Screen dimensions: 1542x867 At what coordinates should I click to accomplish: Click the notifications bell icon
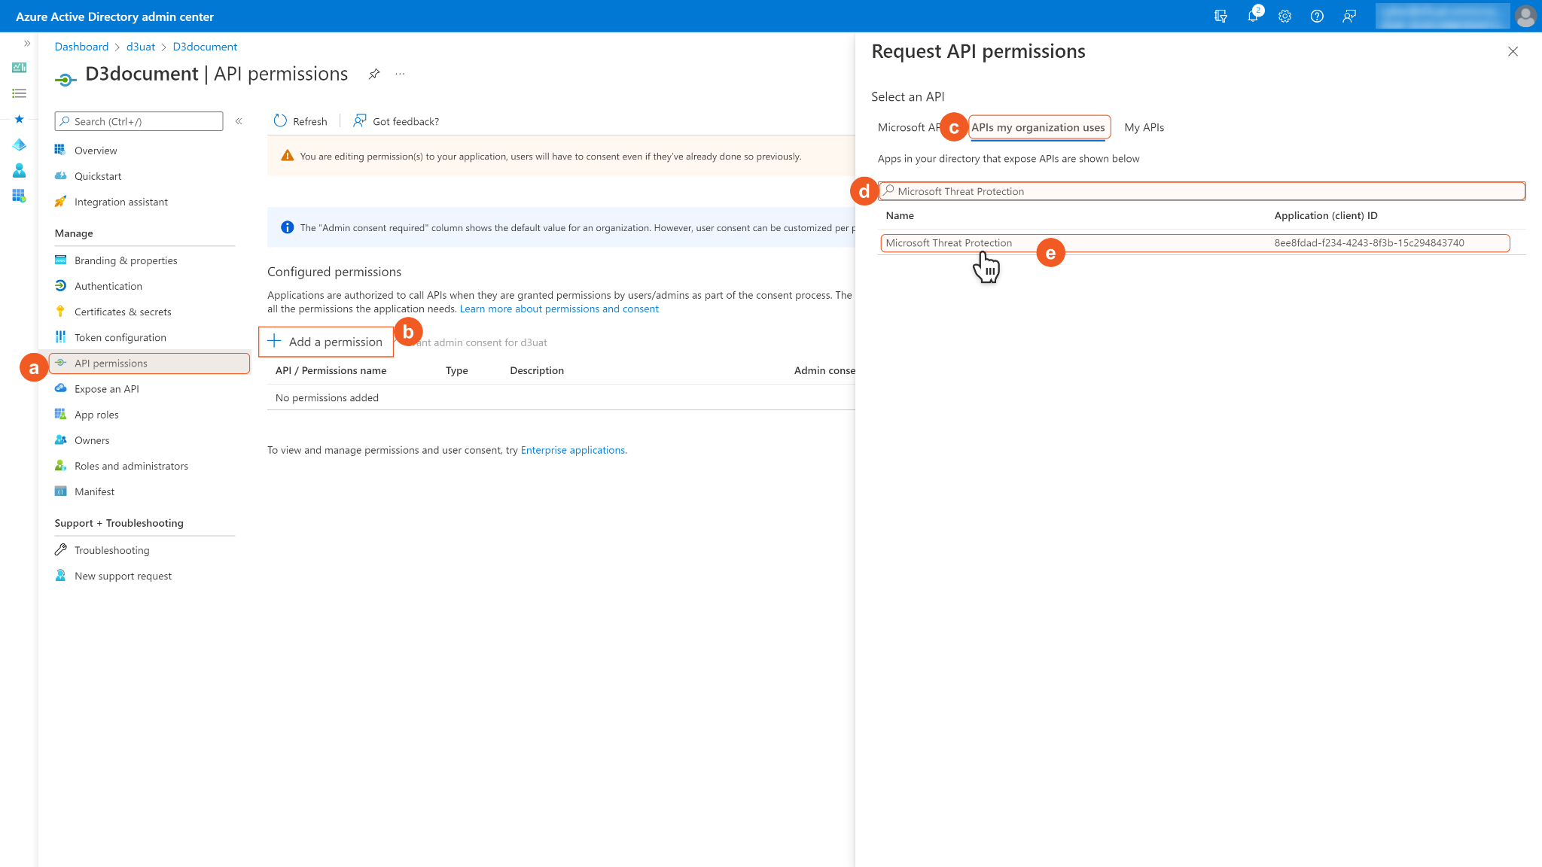(x=1253, y=16)
